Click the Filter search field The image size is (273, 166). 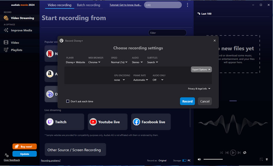coord(167,33)
